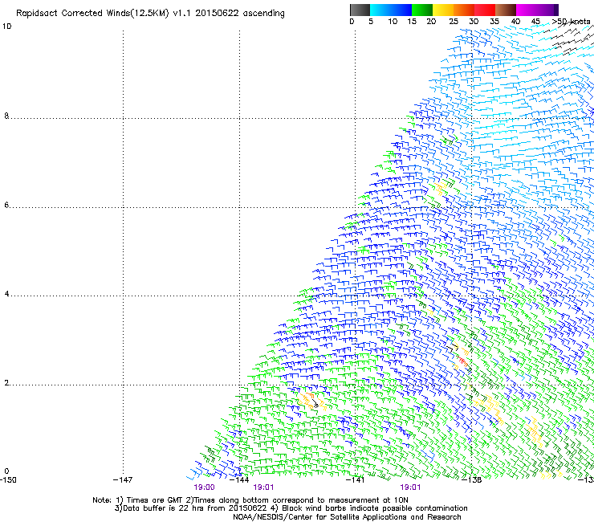
Task: Click the latitude "2" axis label
Action: coord(6,383)
